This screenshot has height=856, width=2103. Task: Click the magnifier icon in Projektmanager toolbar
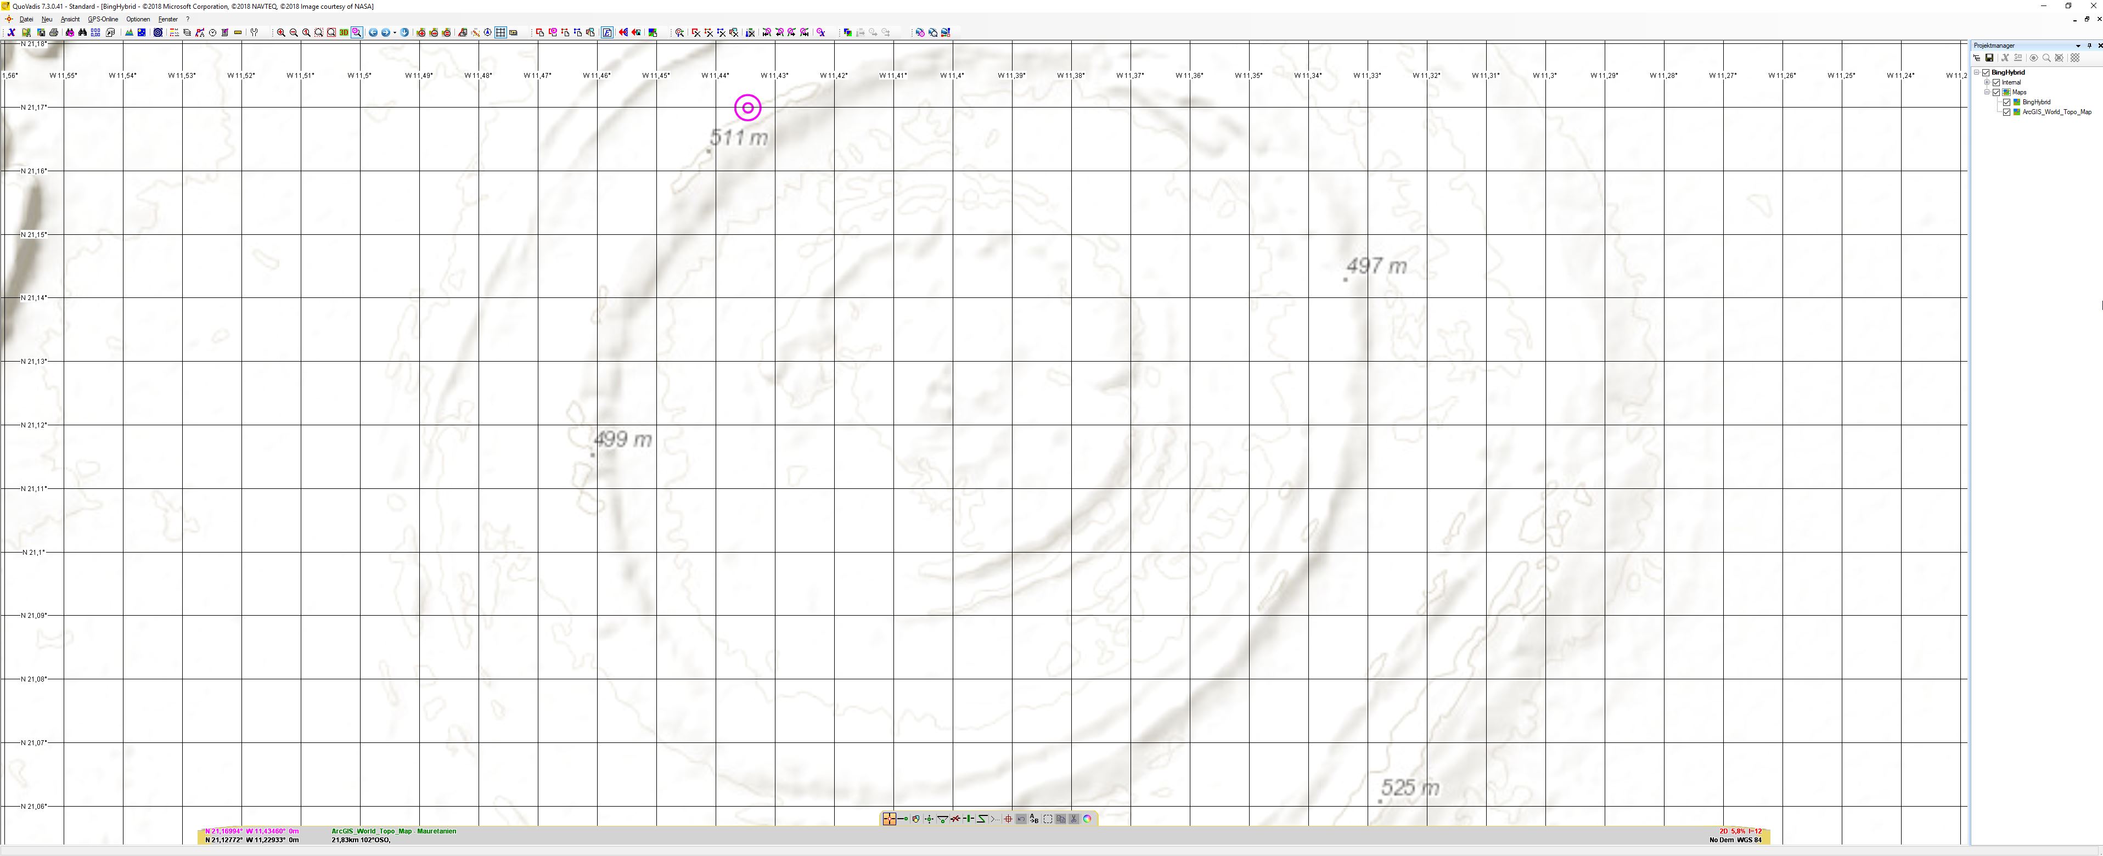(x=2046, y=58)
